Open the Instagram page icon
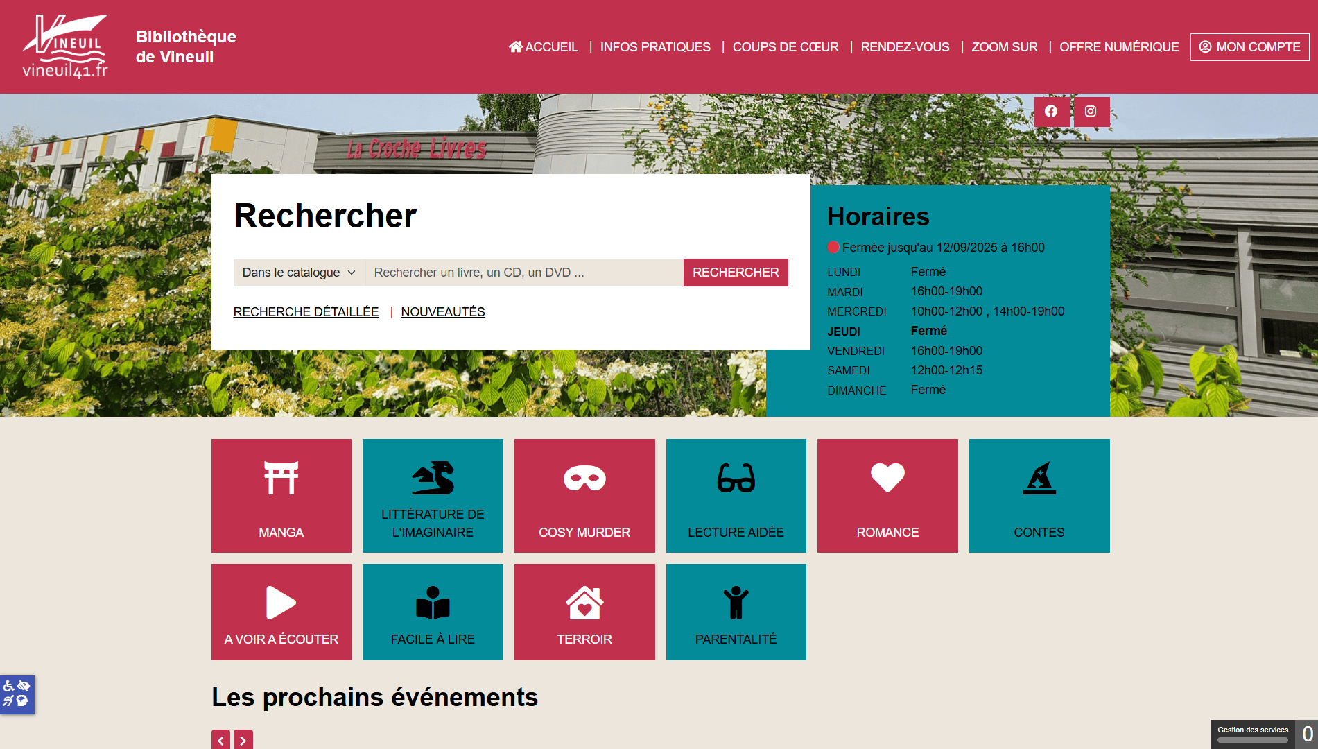The width and height of the screenshot is (1318, 749). pyautogui.click(x=1091, y=112)
